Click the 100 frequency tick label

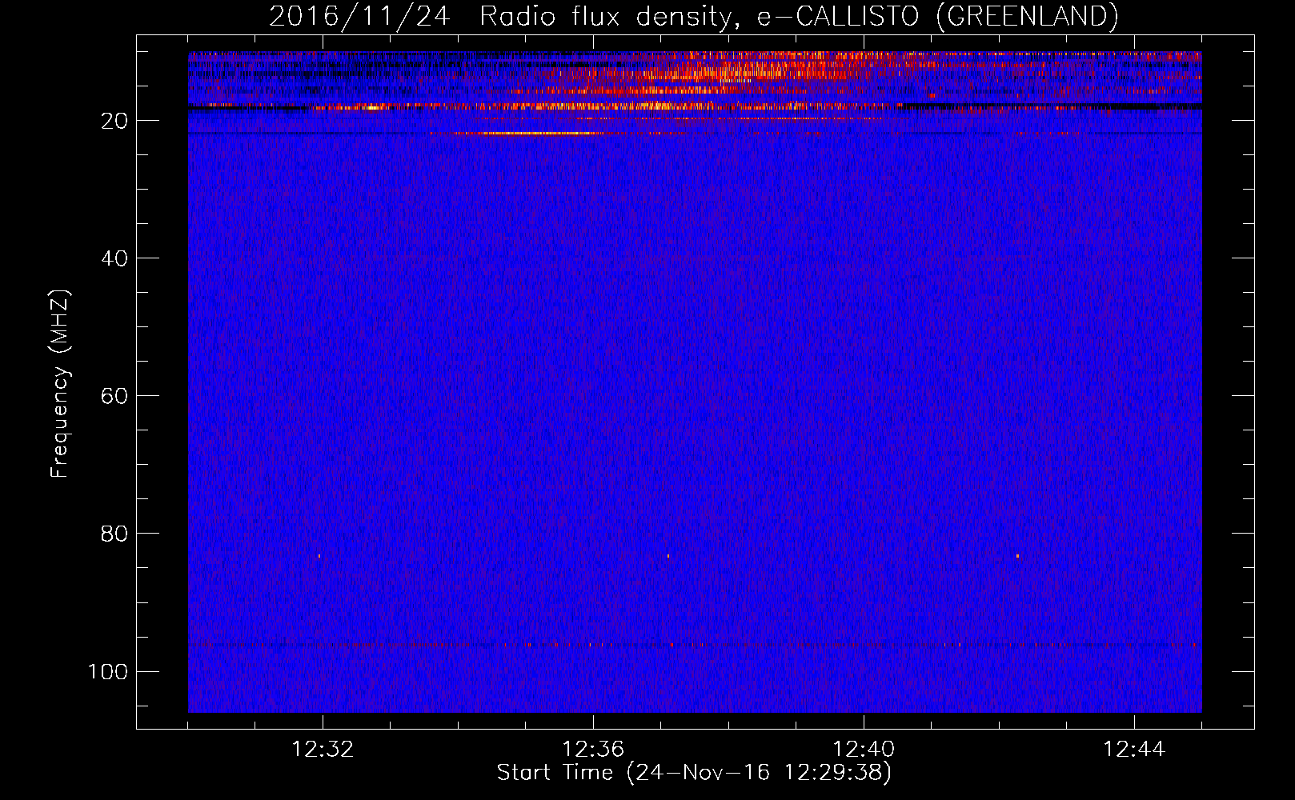tap(108, 671)
